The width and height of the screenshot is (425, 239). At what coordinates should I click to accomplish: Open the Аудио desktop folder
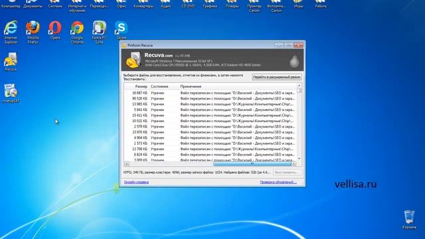click(165, 4)
